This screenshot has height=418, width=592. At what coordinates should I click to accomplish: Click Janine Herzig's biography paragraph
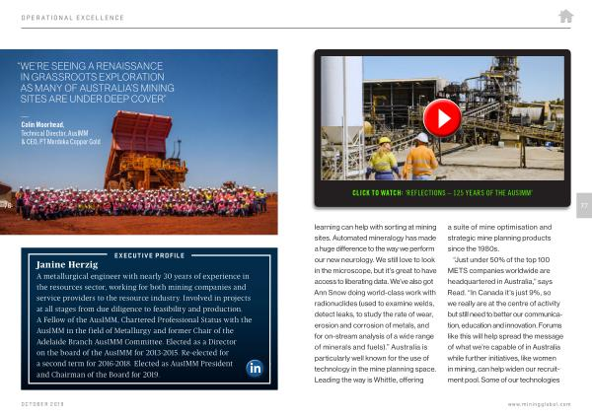(x=133, y=325)
